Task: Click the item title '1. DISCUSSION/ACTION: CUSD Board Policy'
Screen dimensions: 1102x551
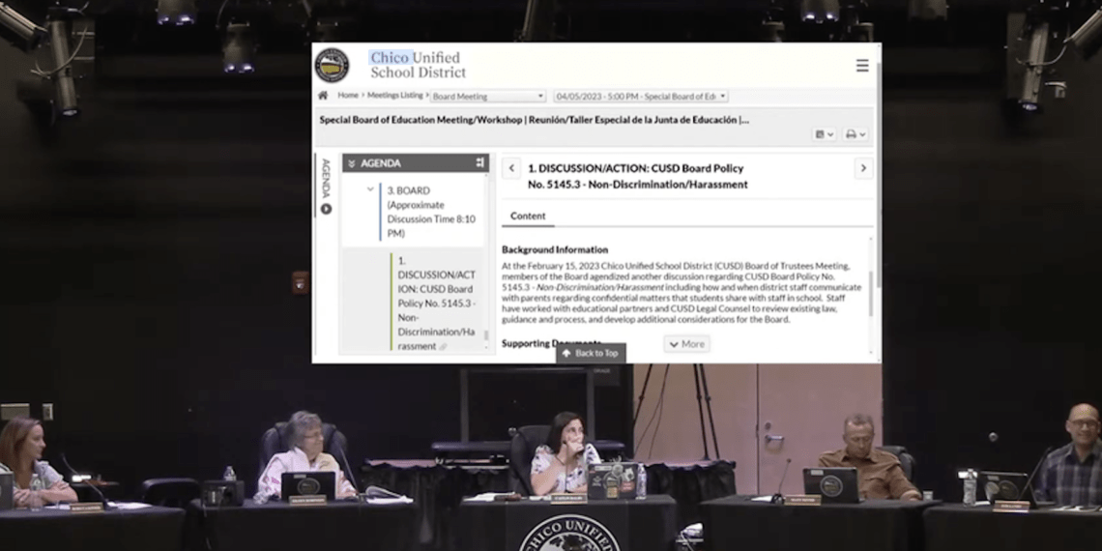Action: (637, 176)
